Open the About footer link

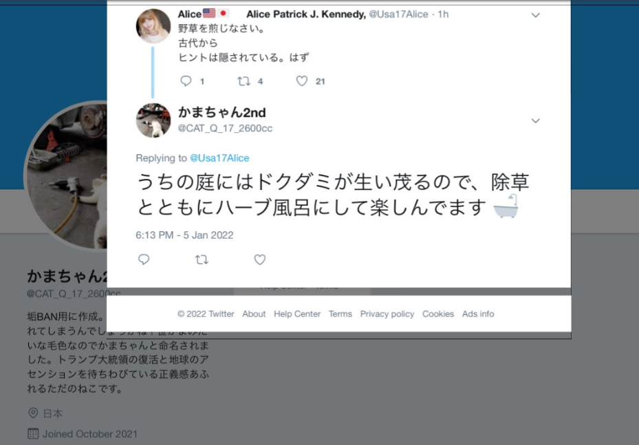tap(254, 314)
